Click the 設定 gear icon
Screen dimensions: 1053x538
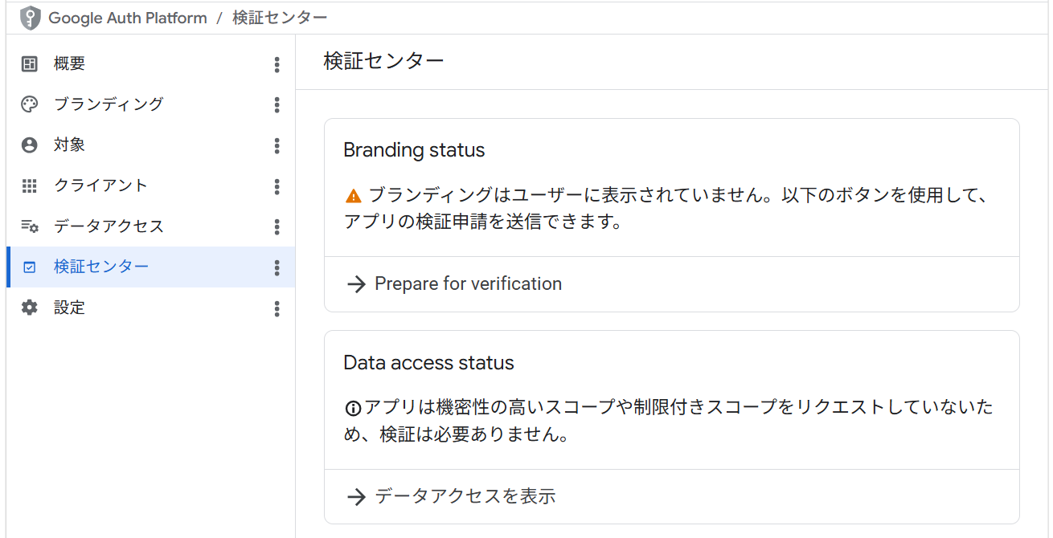[30, 308]
